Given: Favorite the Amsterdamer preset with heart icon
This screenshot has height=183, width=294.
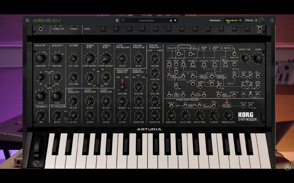Looking at the screenshot, I should click(x=123, y=20).
